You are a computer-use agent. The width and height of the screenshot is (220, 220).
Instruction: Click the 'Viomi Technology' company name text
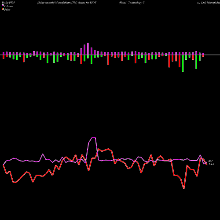[131, 3]
